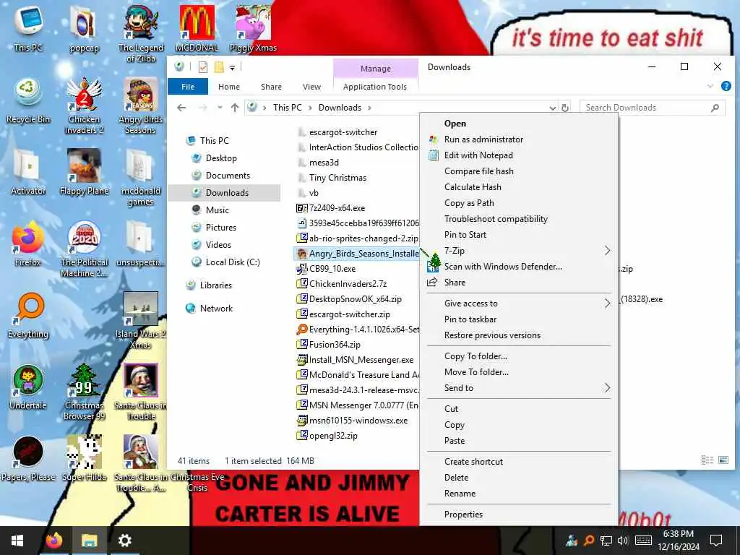The image size is (740, 555).
Task: Open the Share ribbon tab
Action: [271, 87]
